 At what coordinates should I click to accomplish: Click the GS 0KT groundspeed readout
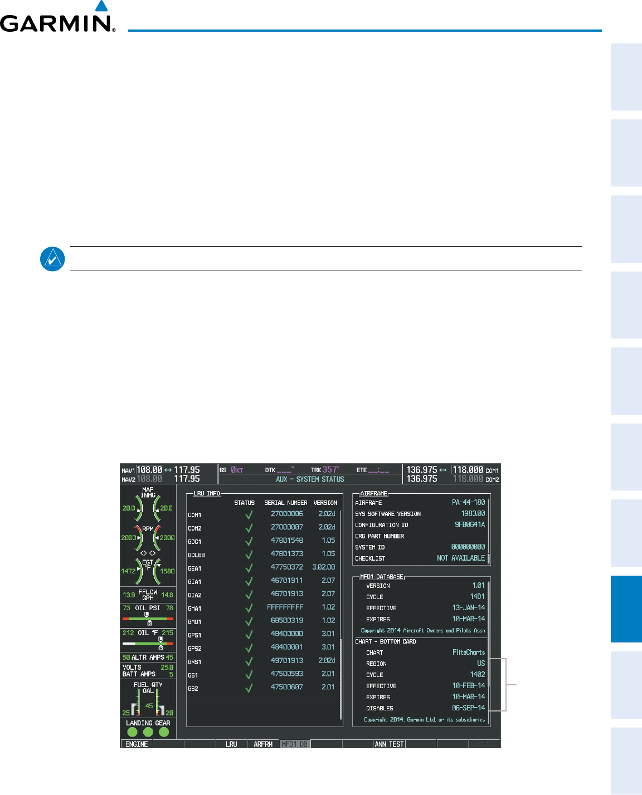231,470
